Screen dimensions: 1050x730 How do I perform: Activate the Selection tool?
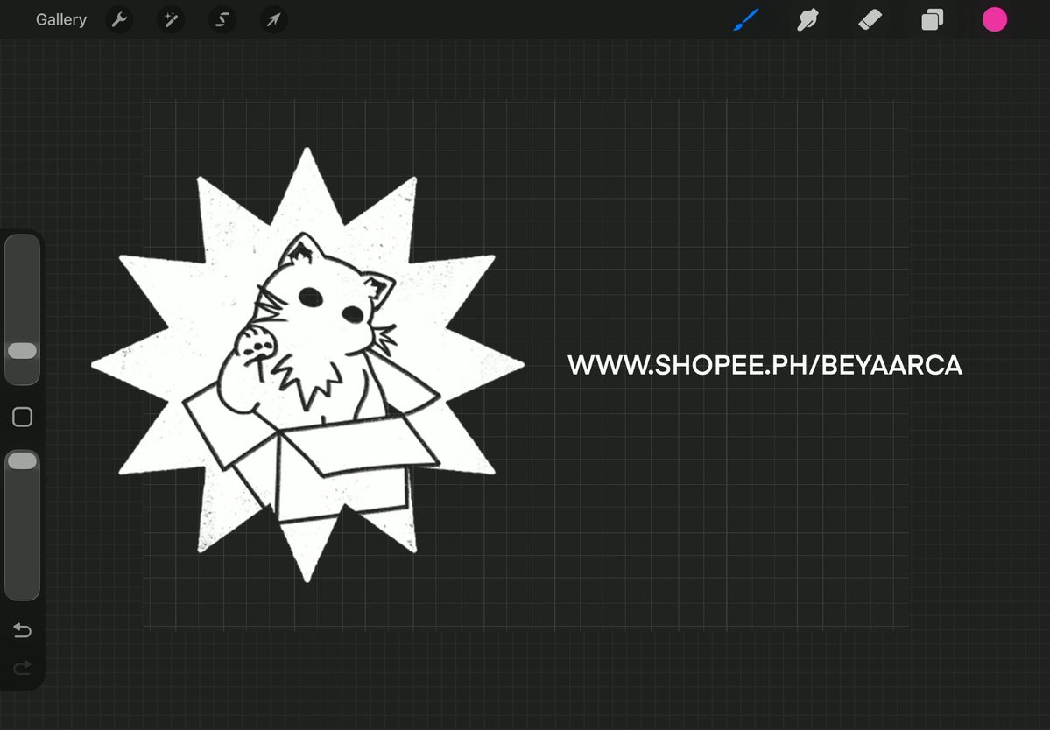(x=222, y=19)
